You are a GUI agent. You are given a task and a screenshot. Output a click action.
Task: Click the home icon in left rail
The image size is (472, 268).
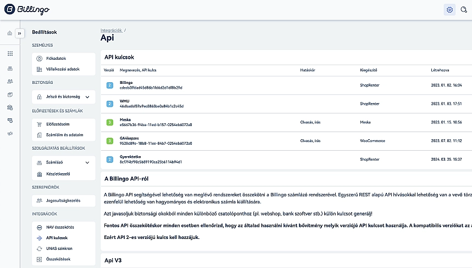click(10, 33)
